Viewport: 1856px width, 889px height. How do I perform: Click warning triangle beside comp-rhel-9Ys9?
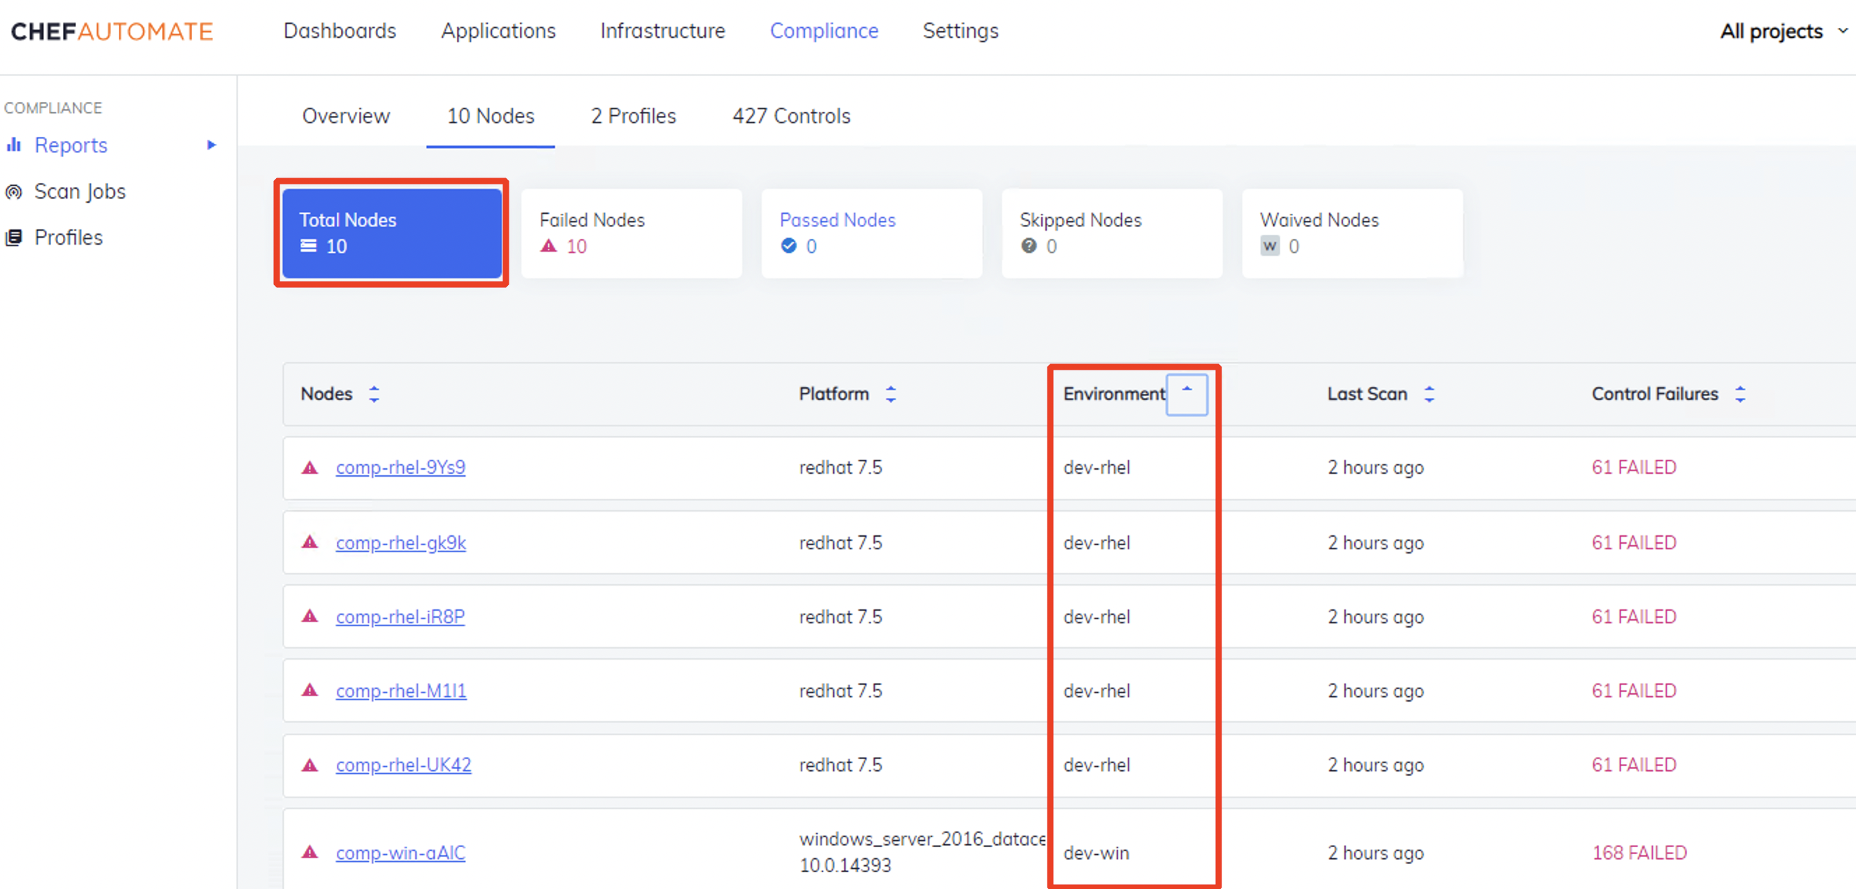(x=310, y=468)
